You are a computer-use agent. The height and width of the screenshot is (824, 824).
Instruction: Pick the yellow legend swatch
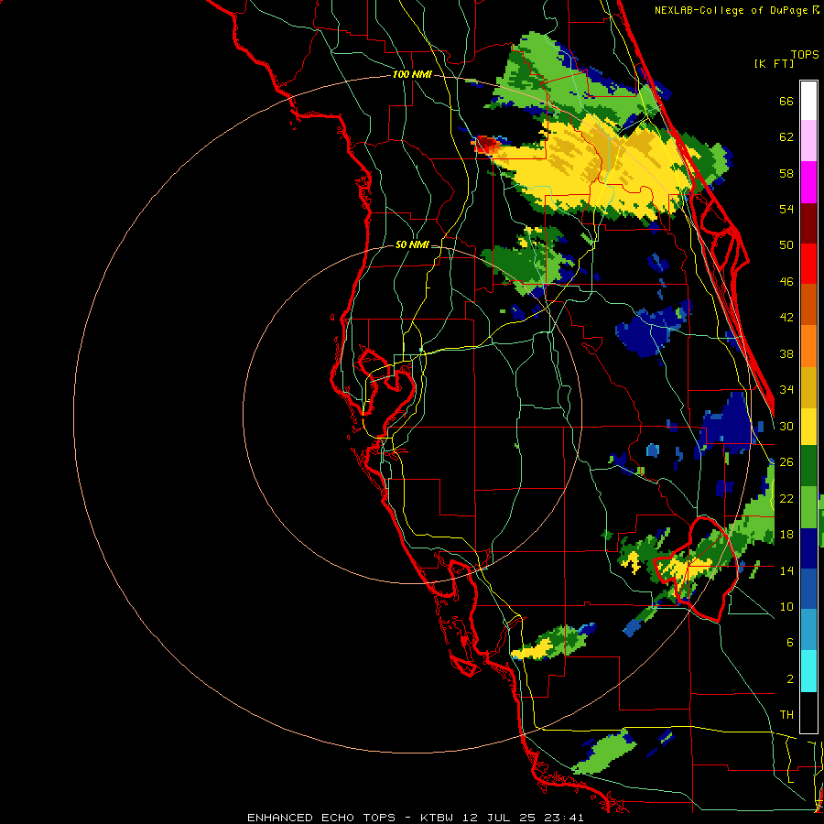pyautogui.click(x=808, y=427)
